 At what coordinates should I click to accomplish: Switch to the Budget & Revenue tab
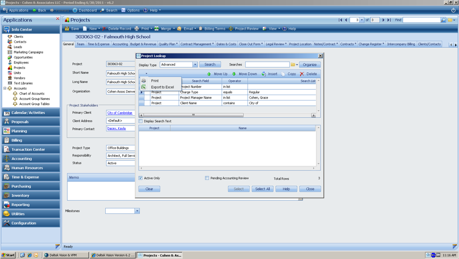tap(143, 44)
